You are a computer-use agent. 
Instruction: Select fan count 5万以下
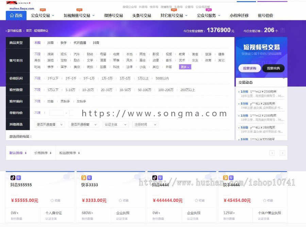pyautogui.click(x=53, y=90)
